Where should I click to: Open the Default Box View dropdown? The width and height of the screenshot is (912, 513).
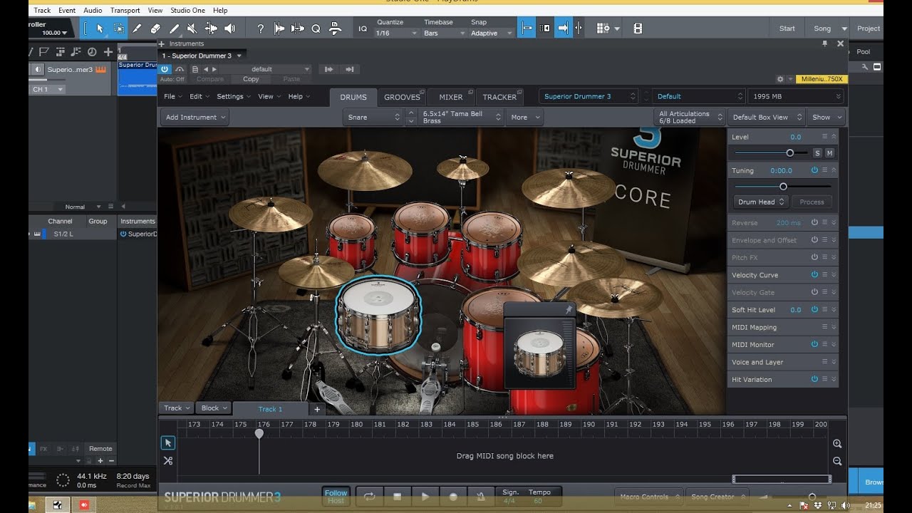point(767,118)
